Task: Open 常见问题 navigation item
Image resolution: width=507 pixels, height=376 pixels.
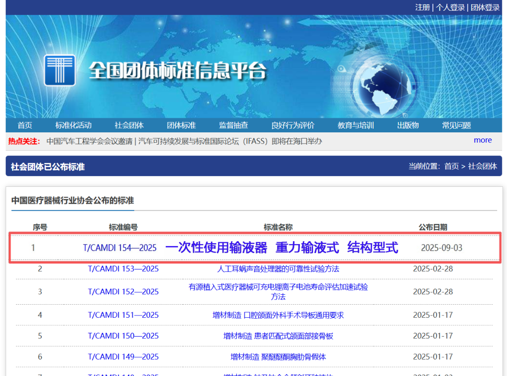Action: (x=457, y=125)
